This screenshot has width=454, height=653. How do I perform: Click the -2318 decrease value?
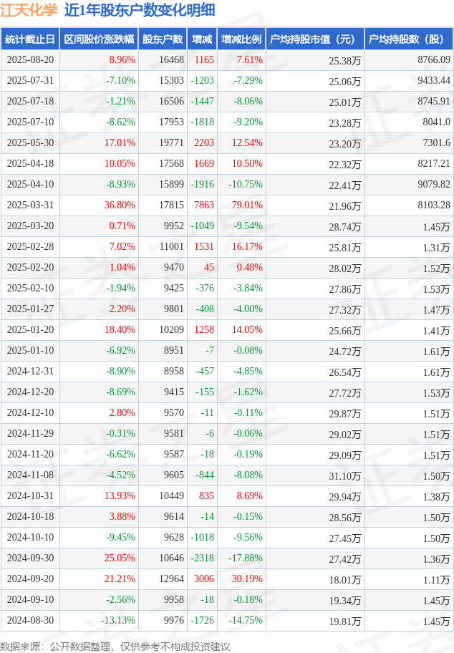click(203, 558)
